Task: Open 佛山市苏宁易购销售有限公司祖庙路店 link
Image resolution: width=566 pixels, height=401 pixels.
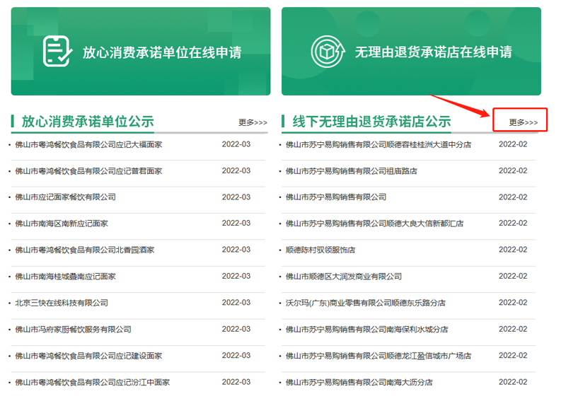Action: (x=351, y=171)
